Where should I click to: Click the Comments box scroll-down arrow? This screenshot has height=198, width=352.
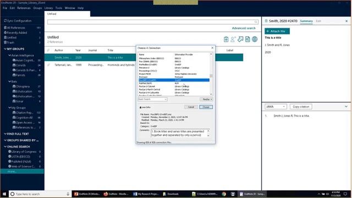pyautogui.click(x=208, y=136)
